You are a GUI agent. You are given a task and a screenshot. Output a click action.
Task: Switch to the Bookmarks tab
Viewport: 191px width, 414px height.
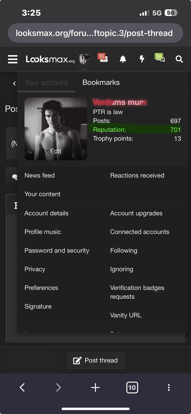point(101,82)
